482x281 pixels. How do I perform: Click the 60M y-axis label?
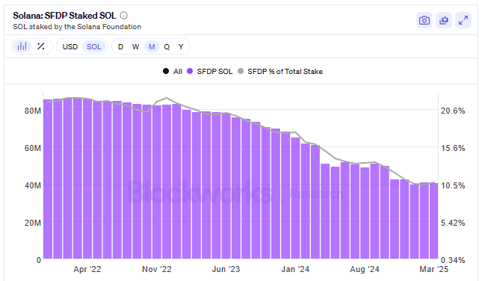pyautogui.click(x=33, y=148)
